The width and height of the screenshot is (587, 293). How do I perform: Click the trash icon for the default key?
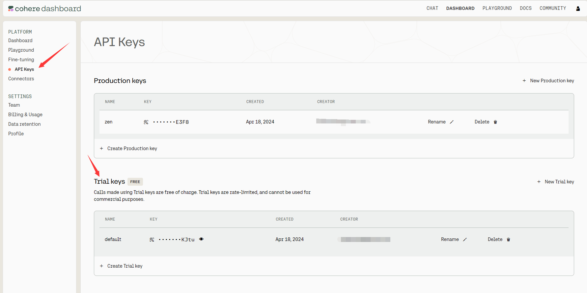click(x=508, y=240)
